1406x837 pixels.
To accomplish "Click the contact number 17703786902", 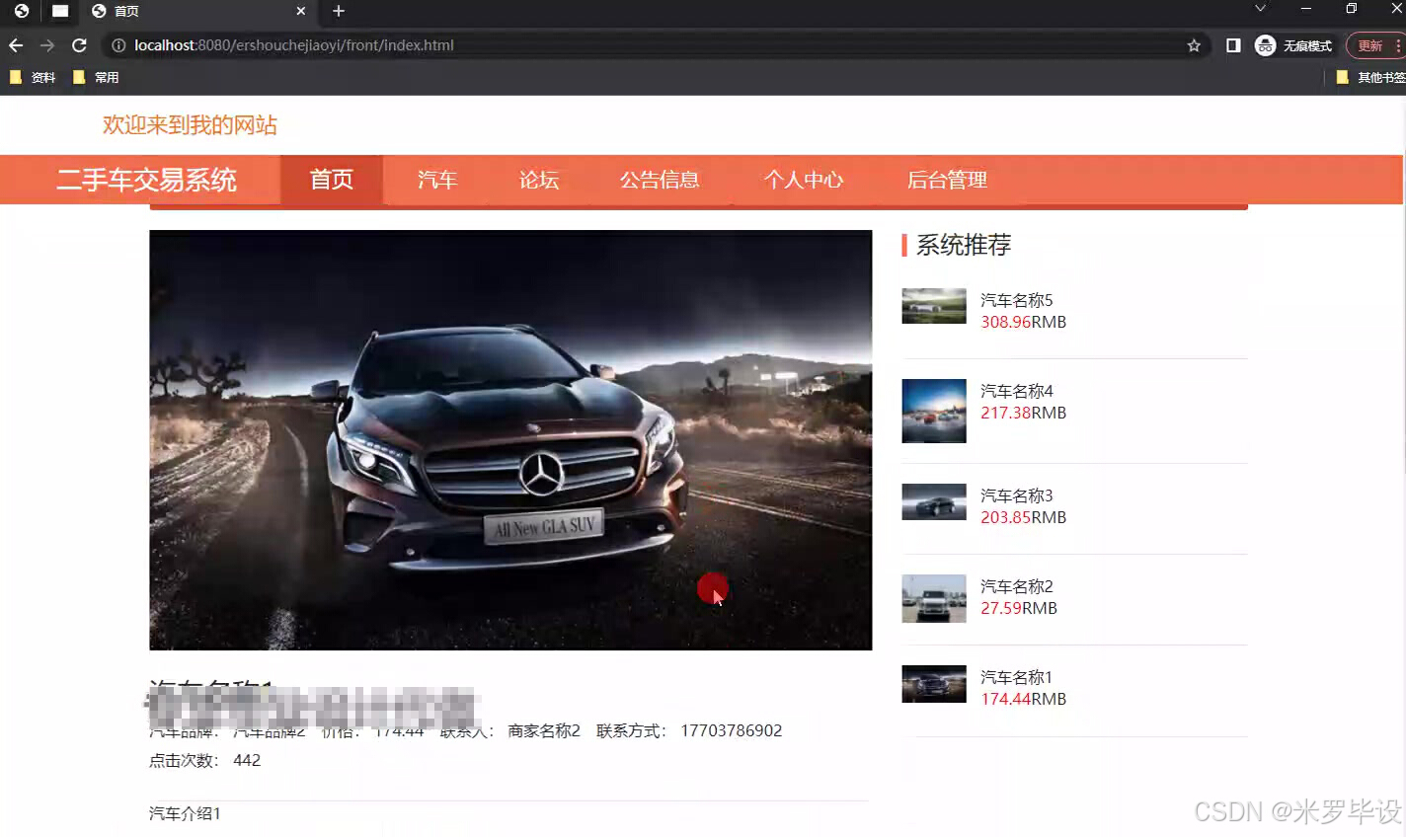I will (x=732, y=730).
